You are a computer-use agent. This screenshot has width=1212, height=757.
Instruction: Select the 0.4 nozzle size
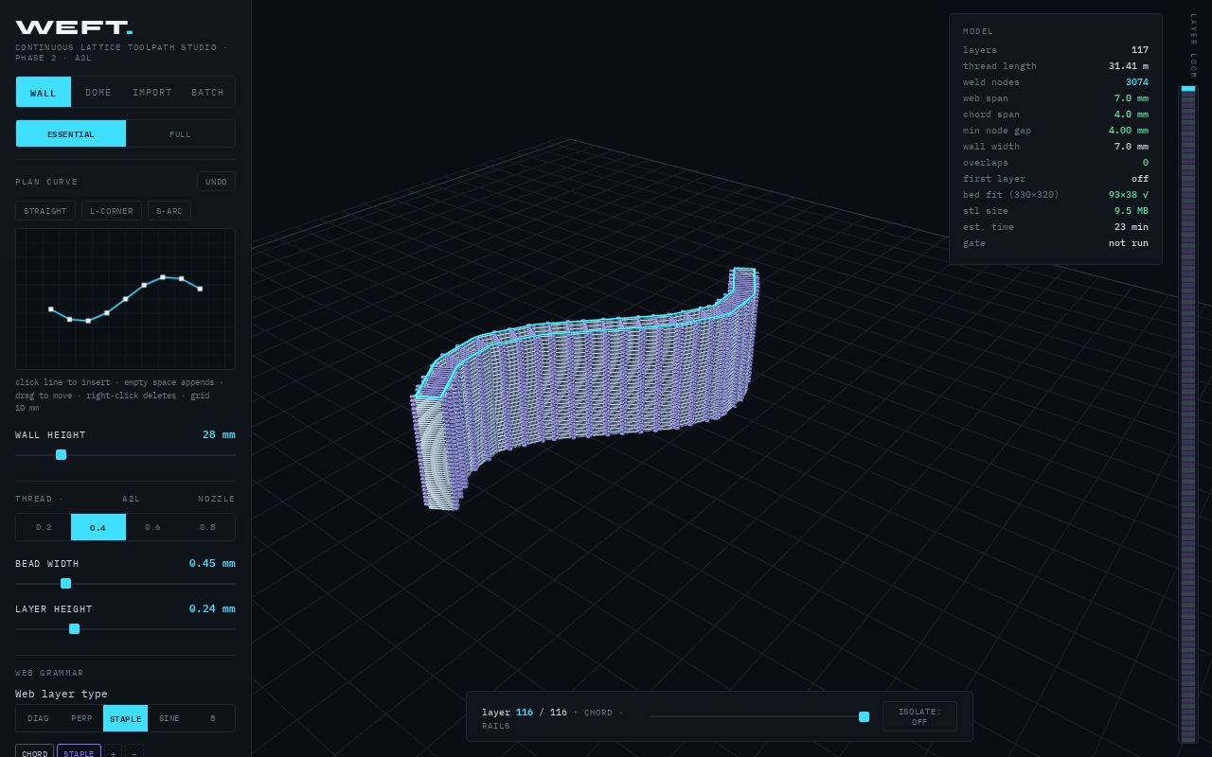(x=98, y=527)
